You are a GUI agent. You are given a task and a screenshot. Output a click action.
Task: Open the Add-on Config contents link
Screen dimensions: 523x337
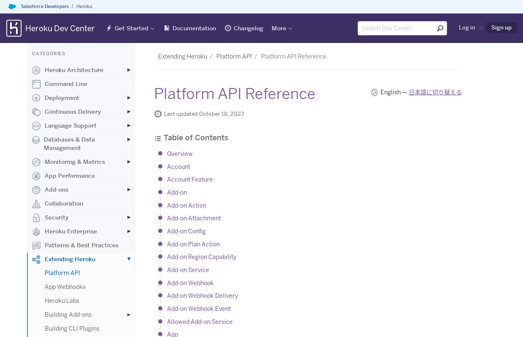186,231
